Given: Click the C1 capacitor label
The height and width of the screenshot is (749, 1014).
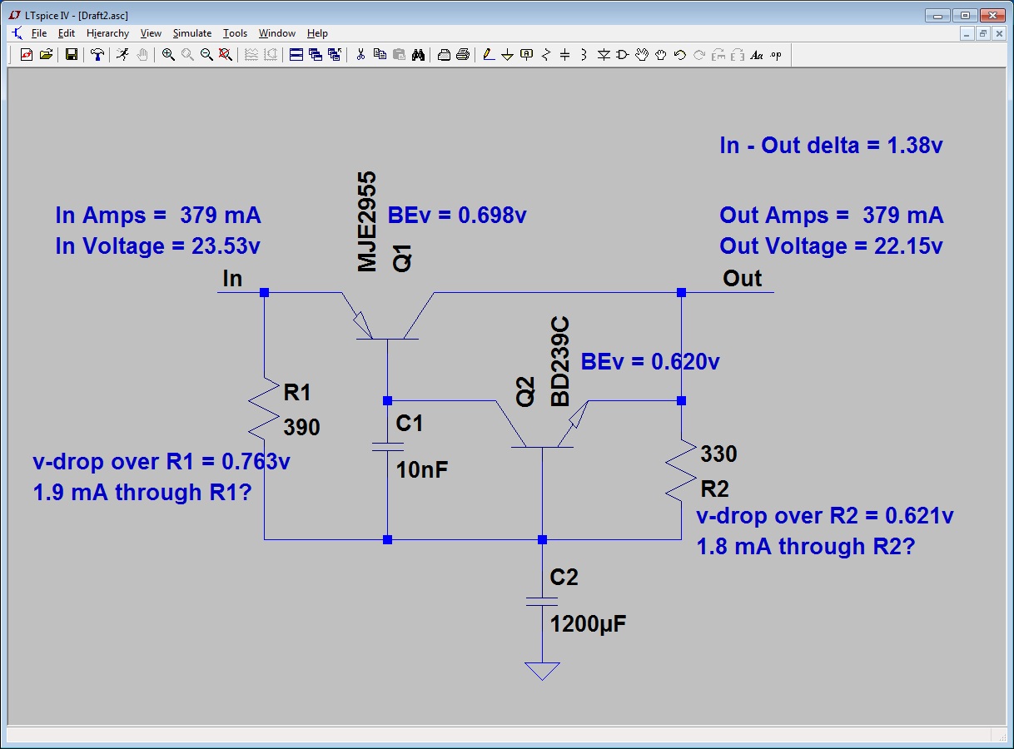Looking at the screenshot, I should coord(410,424).
